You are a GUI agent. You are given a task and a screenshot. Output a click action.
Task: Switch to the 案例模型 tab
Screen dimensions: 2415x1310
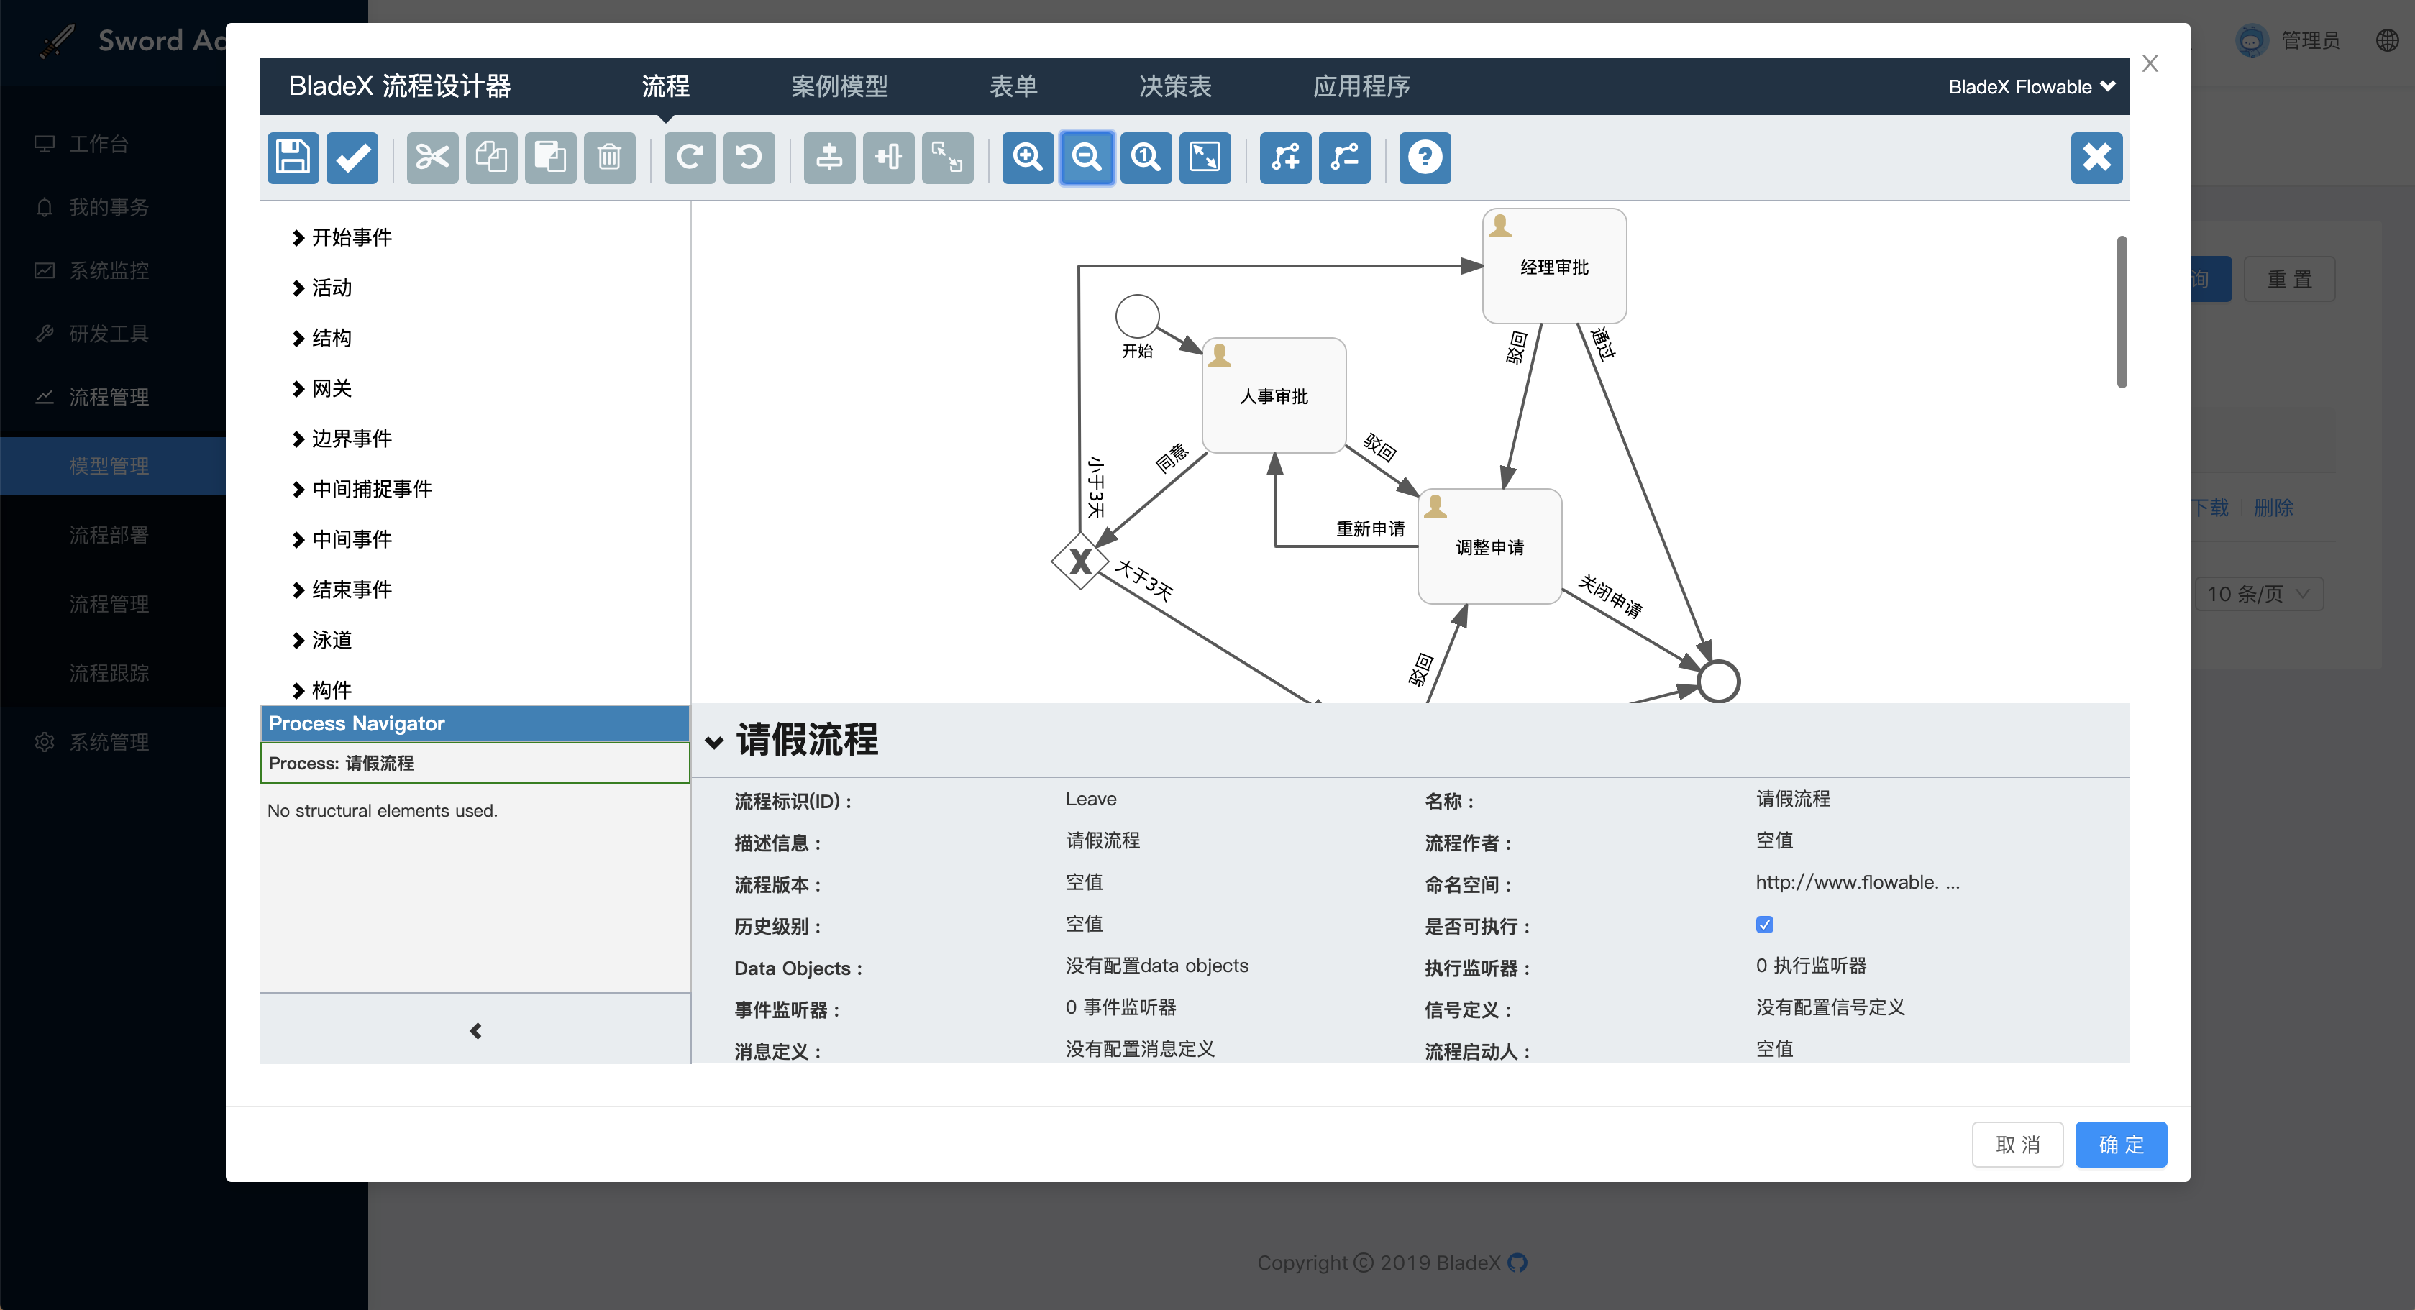(x=839, y=87)
